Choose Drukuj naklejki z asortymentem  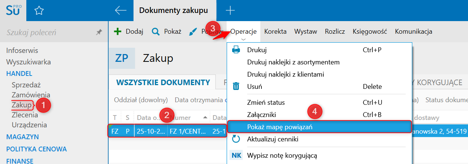tap(293, 62)
